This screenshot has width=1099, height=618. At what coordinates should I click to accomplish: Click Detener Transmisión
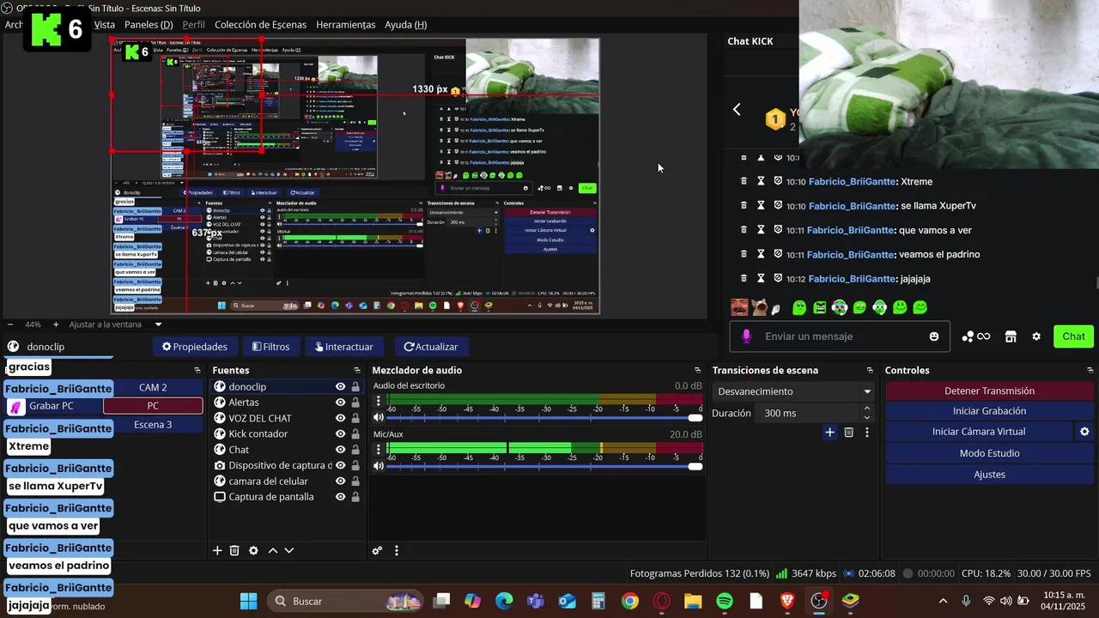[989, 391]
